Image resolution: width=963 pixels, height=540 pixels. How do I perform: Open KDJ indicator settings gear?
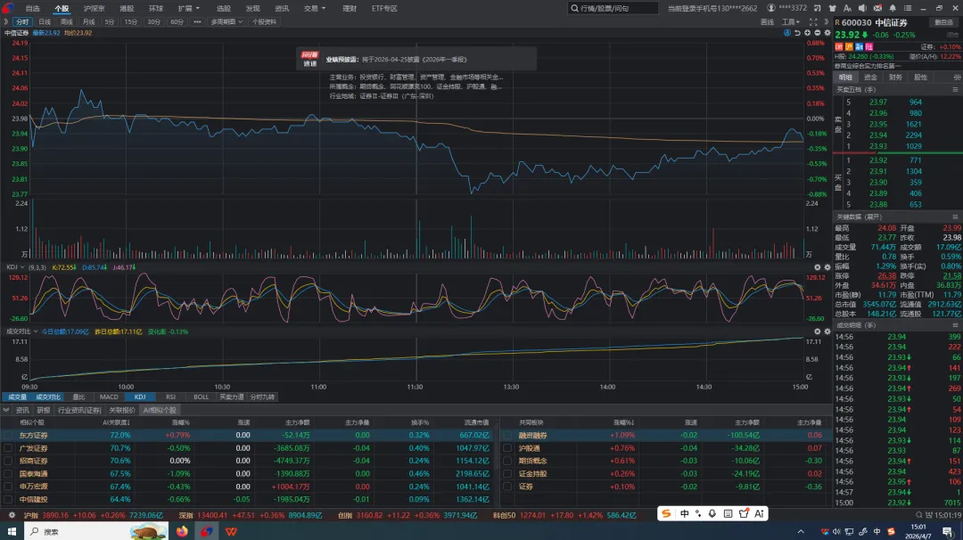pyautogui.click(x=827, y=267)
